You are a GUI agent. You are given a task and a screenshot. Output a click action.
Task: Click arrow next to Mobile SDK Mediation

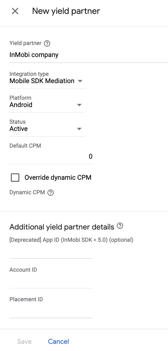coord(80,81)
